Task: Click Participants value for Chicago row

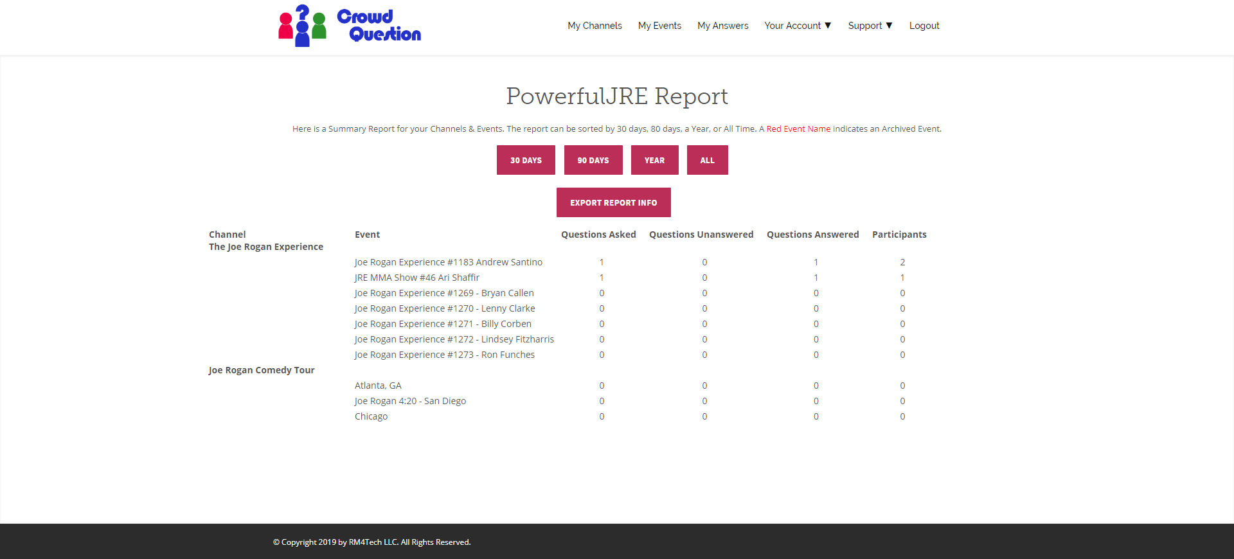Action: point(902,416)
